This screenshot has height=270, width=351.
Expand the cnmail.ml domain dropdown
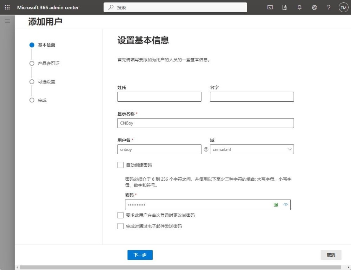pos(252,149)
